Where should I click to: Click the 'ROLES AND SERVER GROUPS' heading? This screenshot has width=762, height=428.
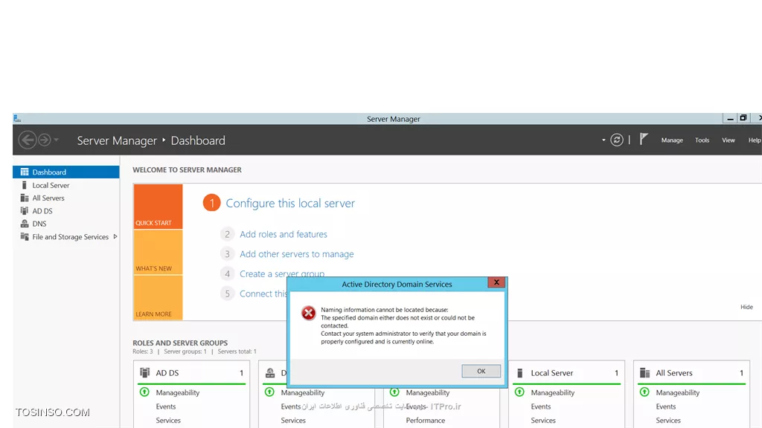pos(180,343)
